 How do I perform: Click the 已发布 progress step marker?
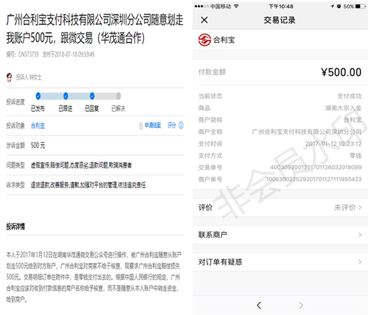[38, 96]
